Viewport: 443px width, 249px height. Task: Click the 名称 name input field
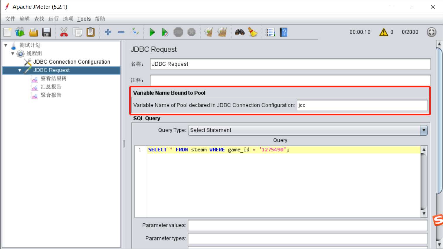pos(290,64)
